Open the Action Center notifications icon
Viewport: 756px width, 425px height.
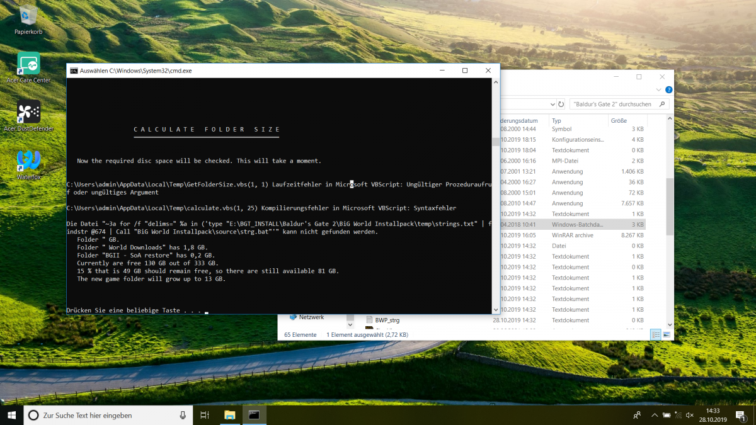click(741, 415)
